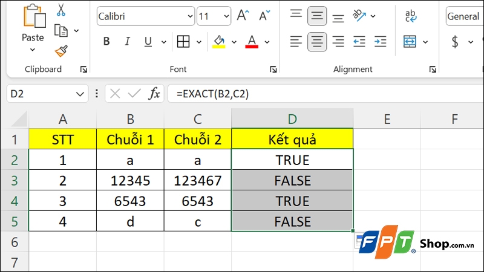
Task: Toggle Middle Align icon
Action: tap(317, 16)
